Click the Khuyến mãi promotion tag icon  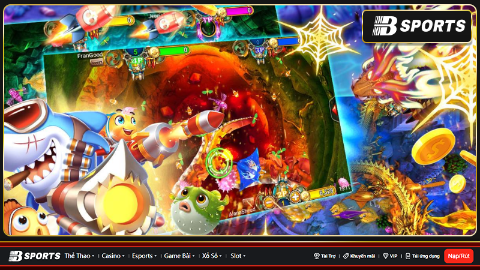click(346, 256)
